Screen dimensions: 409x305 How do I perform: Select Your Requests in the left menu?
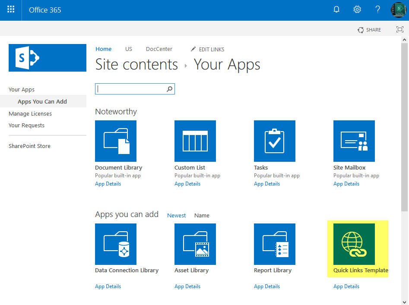click(x=27, y=125)
